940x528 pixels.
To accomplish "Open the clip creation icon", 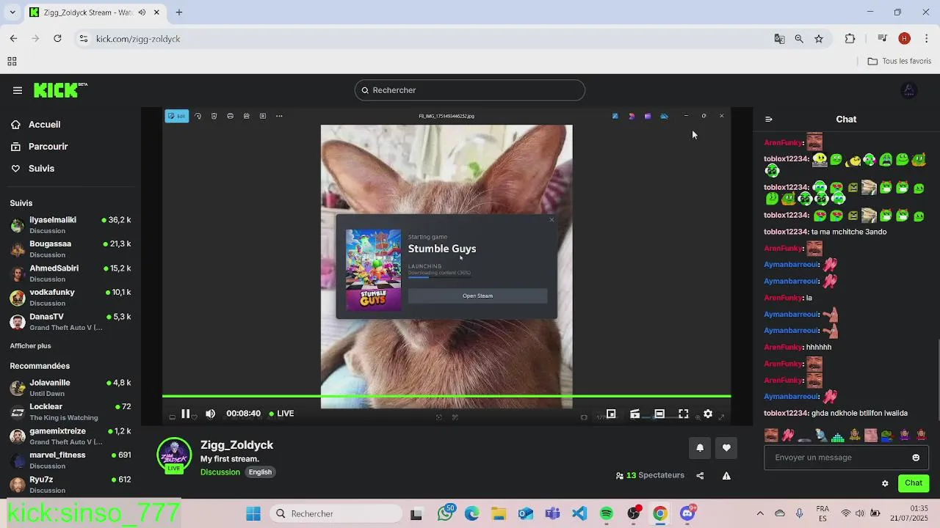I will 634,414.
